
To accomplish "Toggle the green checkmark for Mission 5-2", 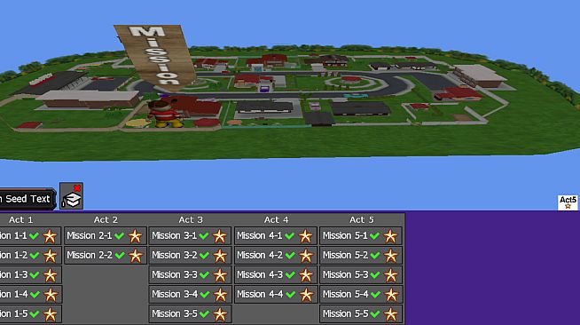I will (x=375, y=256).
